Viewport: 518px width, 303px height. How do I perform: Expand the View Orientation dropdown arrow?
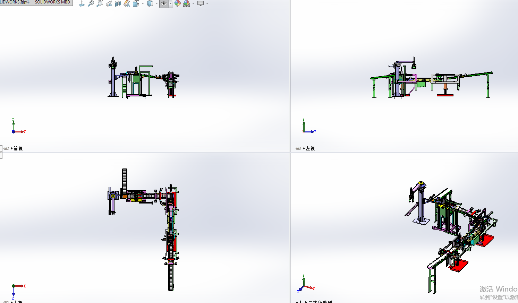point(143,4)
